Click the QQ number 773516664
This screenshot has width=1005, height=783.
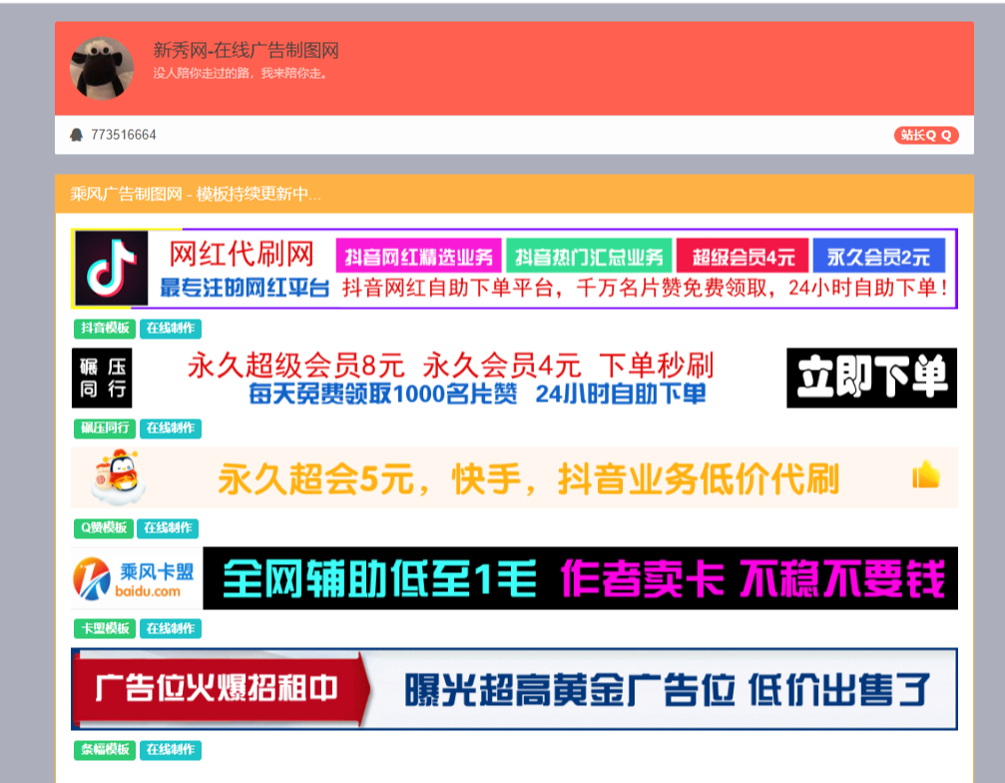pos(124,135)
